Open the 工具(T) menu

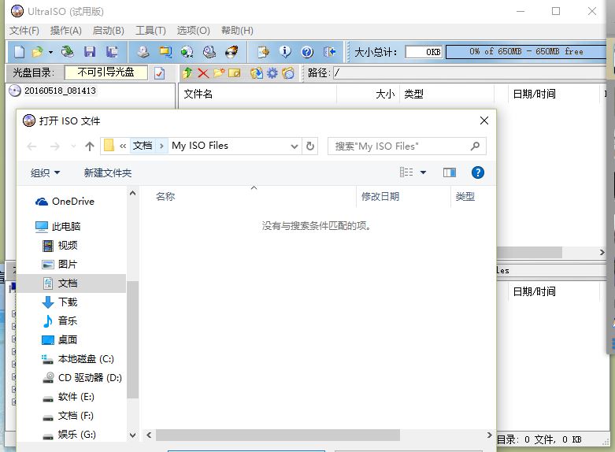150,31
